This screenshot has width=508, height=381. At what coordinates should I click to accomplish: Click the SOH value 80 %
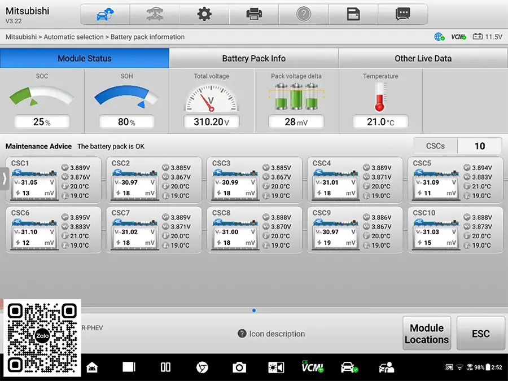(126, 122)
